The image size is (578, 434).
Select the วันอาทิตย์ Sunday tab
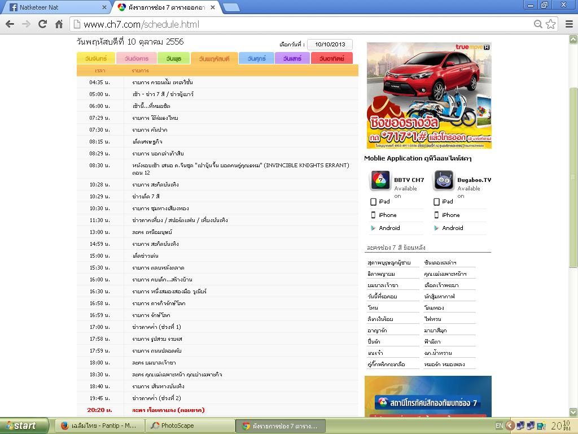pyautogui.click(x=332, y=58)
